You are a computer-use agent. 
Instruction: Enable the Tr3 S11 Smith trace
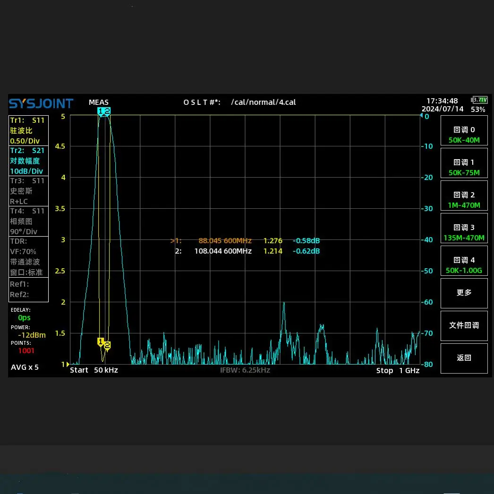click(28, 191)
